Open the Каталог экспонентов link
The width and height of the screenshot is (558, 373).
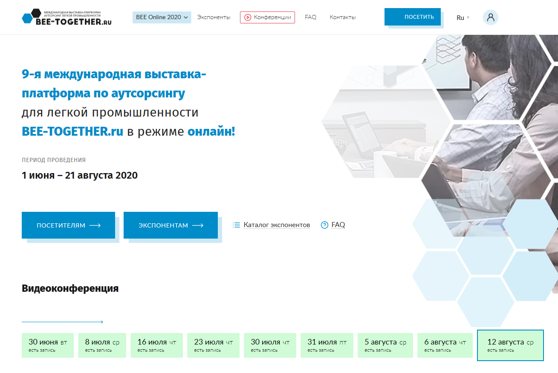pyautogui.click(x=277, y=225)
